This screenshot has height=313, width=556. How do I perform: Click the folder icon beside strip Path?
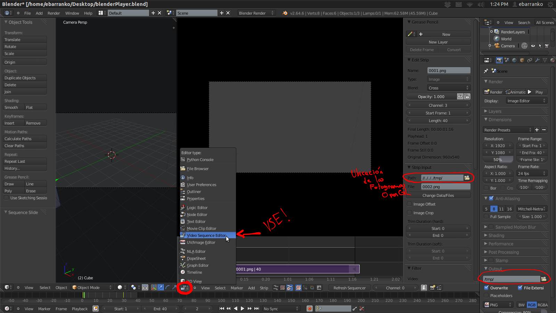(467, 178)
